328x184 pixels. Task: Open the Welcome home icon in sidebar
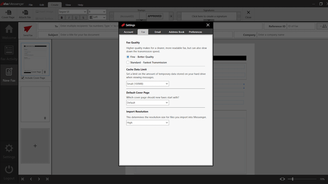point(9,29)
